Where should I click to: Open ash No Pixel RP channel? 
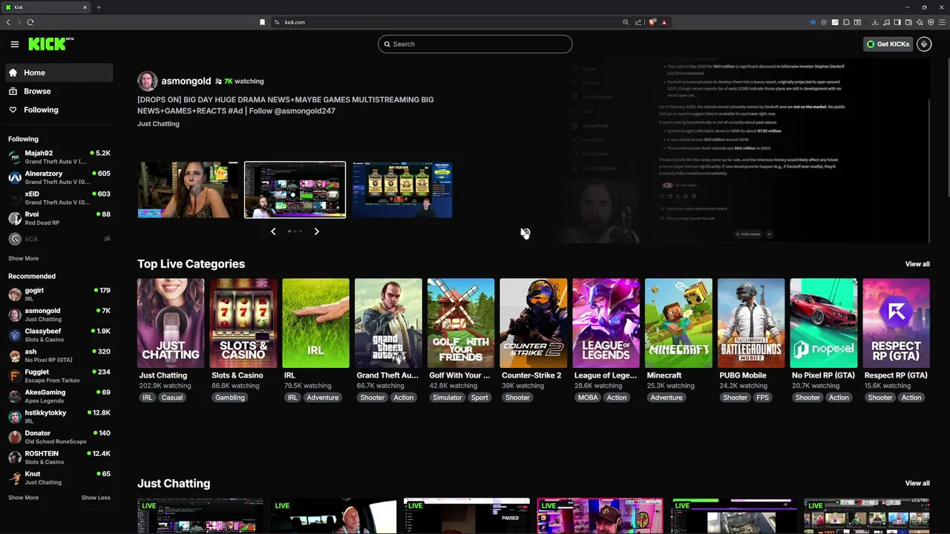59,355
